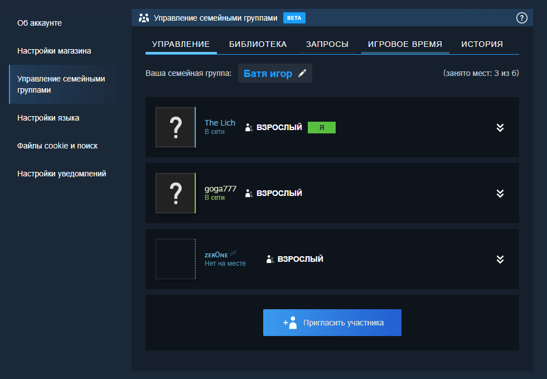The image size is (547, 379).
Task: Click the invite person icon in the blue button
Action: point(291,322)
